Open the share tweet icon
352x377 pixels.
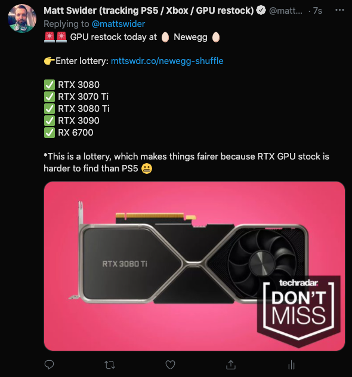point(231,364)
